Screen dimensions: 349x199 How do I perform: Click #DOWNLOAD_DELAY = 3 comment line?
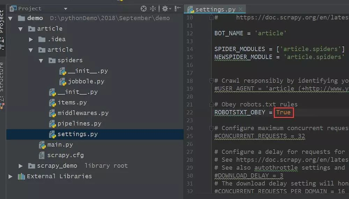(x=248, y=176)
